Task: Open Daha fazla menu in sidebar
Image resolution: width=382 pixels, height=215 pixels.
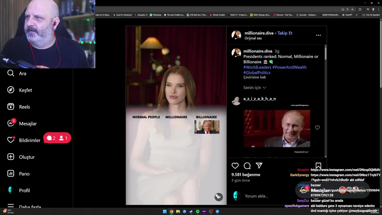Action: click(x=24, y=206)
